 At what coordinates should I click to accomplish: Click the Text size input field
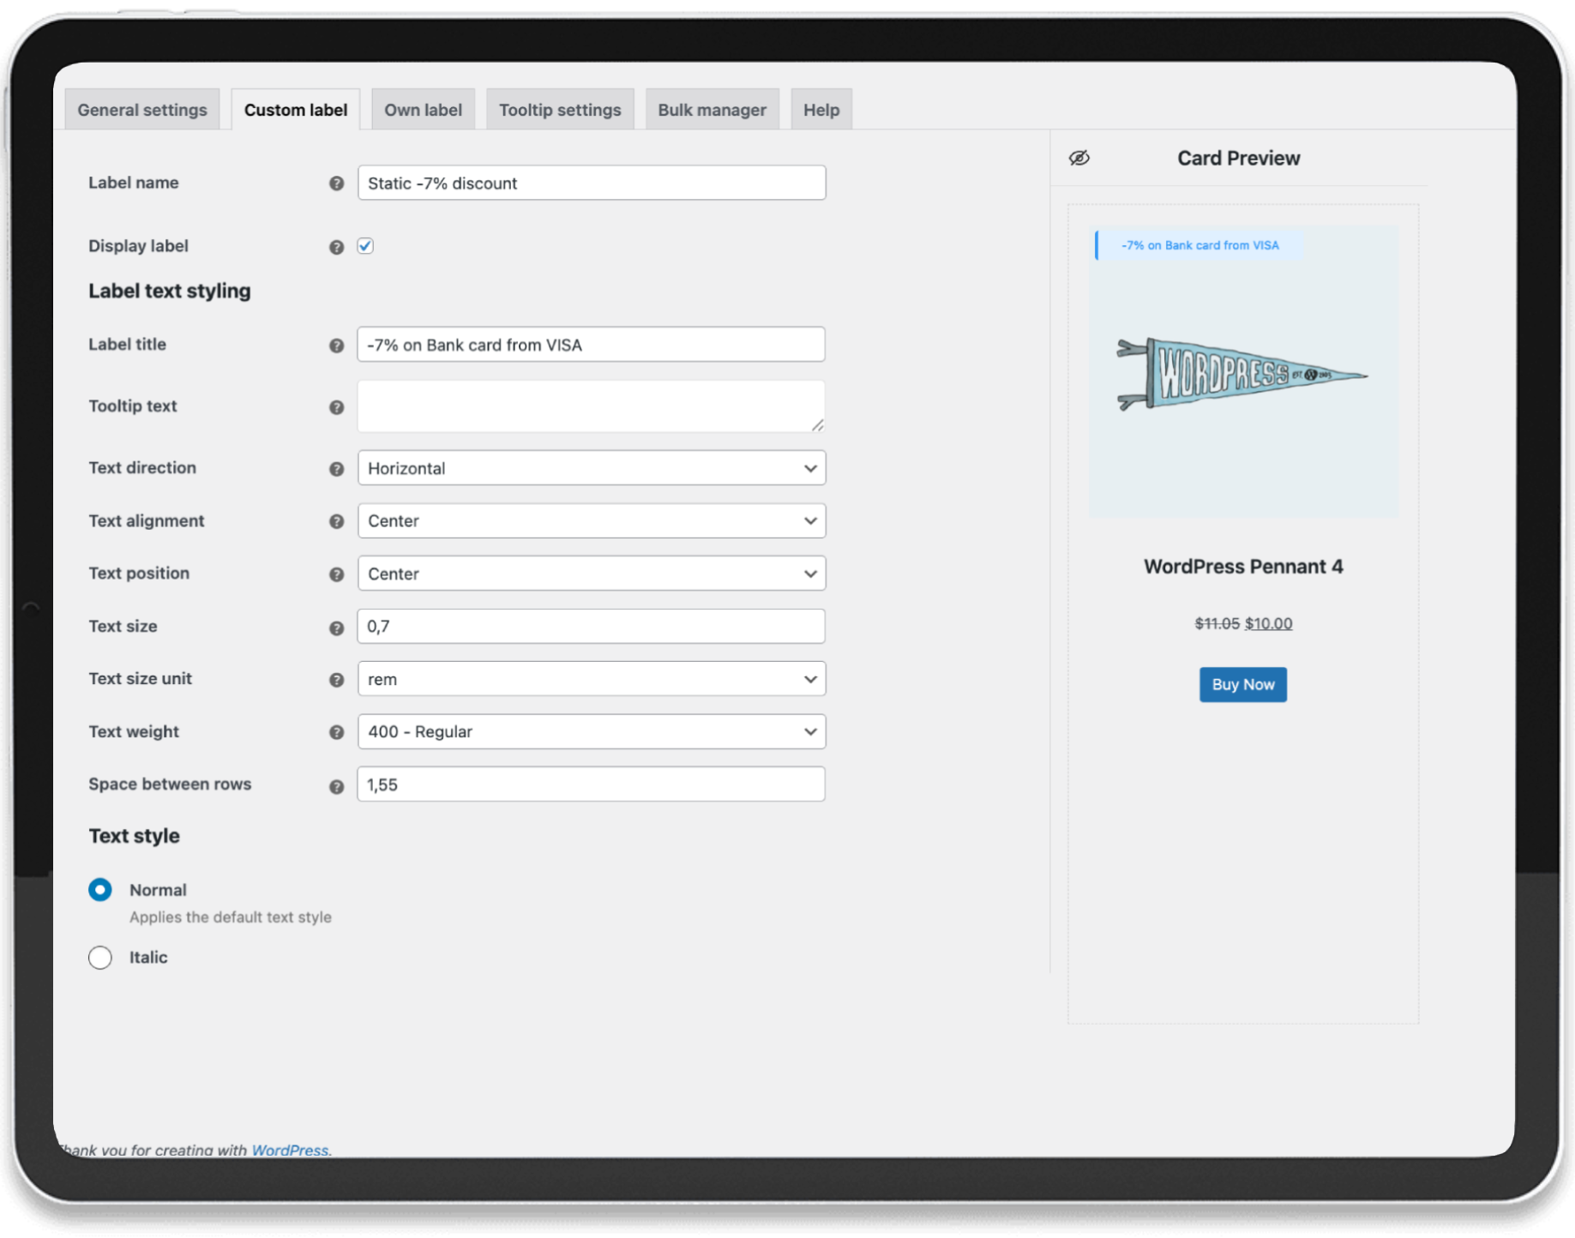(592, 626)
